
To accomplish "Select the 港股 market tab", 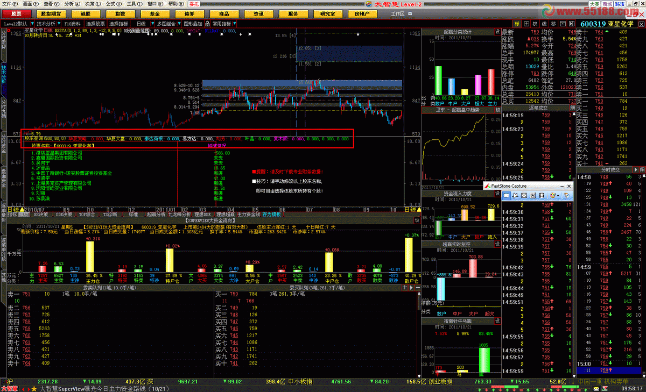I will (86, 13).
